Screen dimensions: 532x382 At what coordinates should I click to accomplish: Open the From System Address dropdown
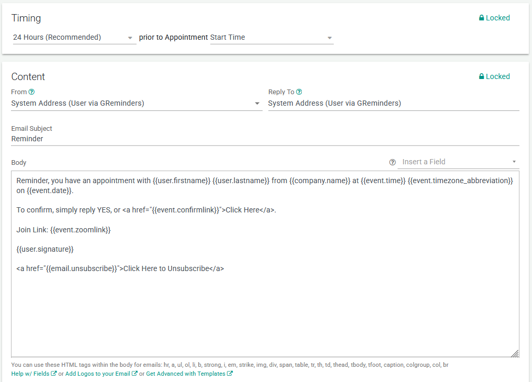click(136, 104)
